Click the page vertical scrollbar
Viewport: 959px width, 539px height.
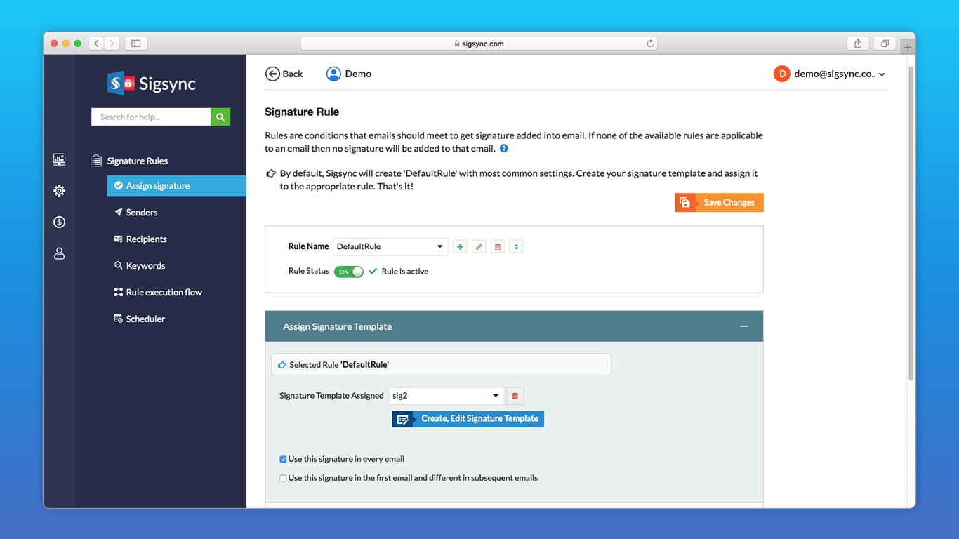[911, 225]
